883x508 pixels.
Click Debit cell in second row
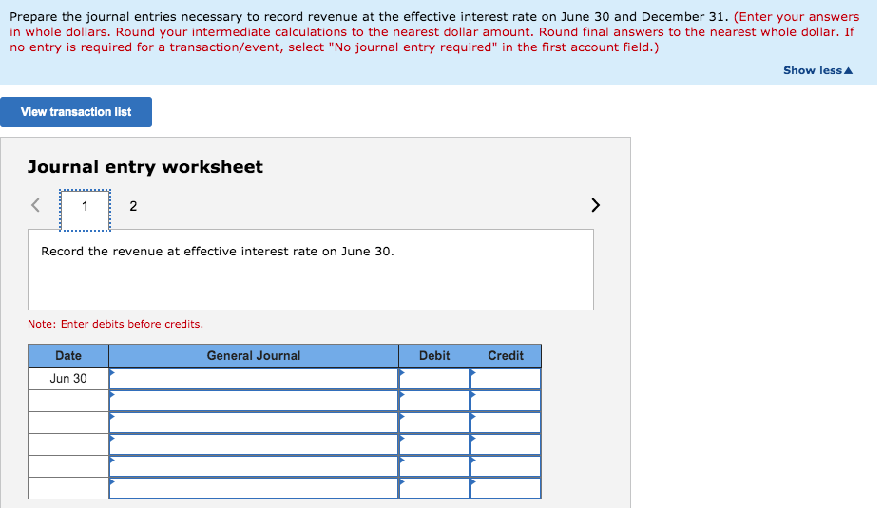tap(434, 401)
